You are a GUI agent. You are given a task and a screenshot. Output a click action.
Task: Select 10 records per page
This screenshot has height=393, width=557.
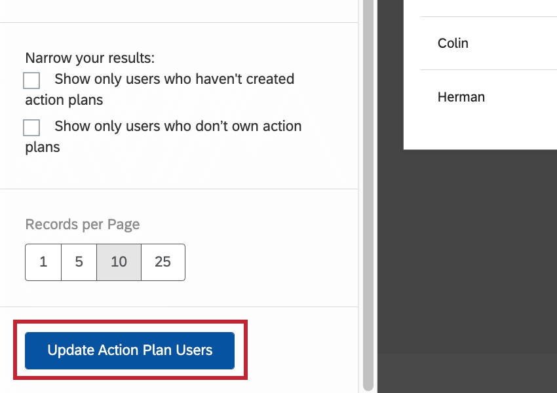coord(119,262)
